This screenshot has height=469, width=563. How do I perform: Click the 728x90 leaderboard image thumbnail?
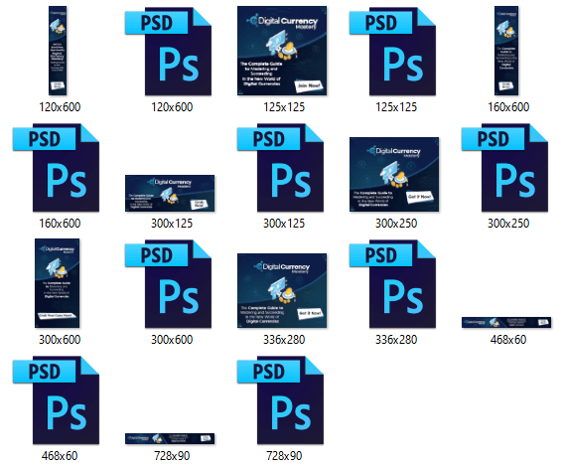170,439
